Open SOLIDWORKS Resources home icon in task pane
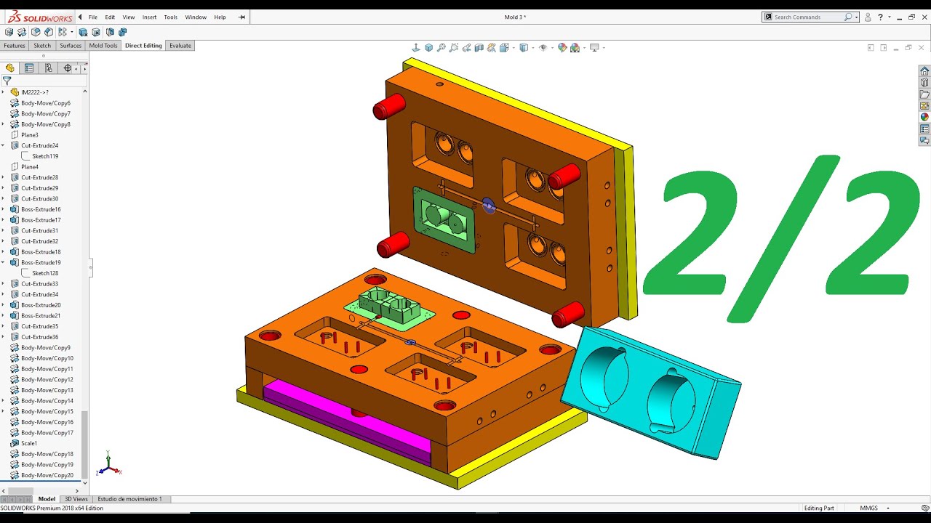 [x=924, y=71]
